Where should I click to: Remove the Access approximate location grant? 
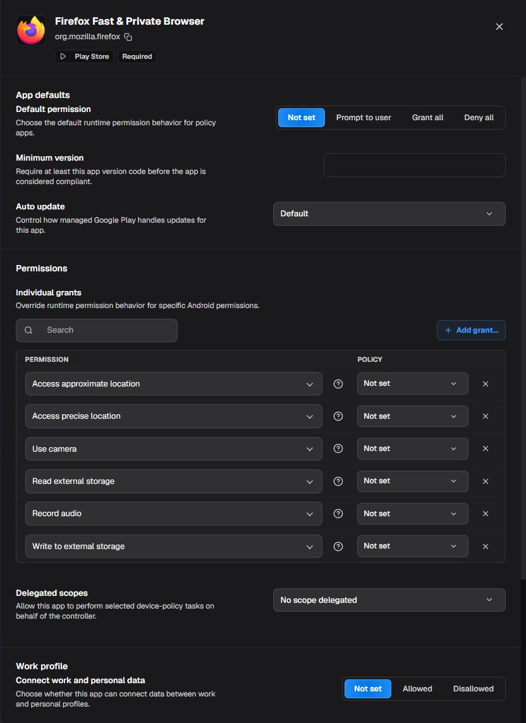click(486, 383)
